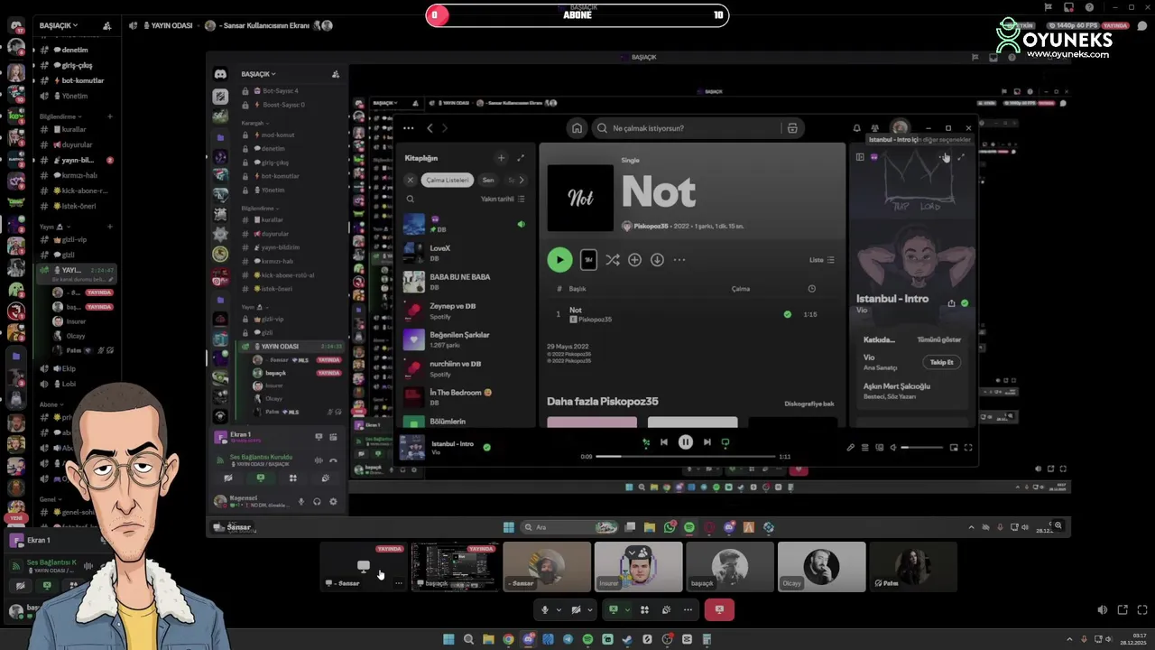Open more options for the Not single
This screenshot has width=1155, height=650.
pyautogui.click(x=679, y=260)
